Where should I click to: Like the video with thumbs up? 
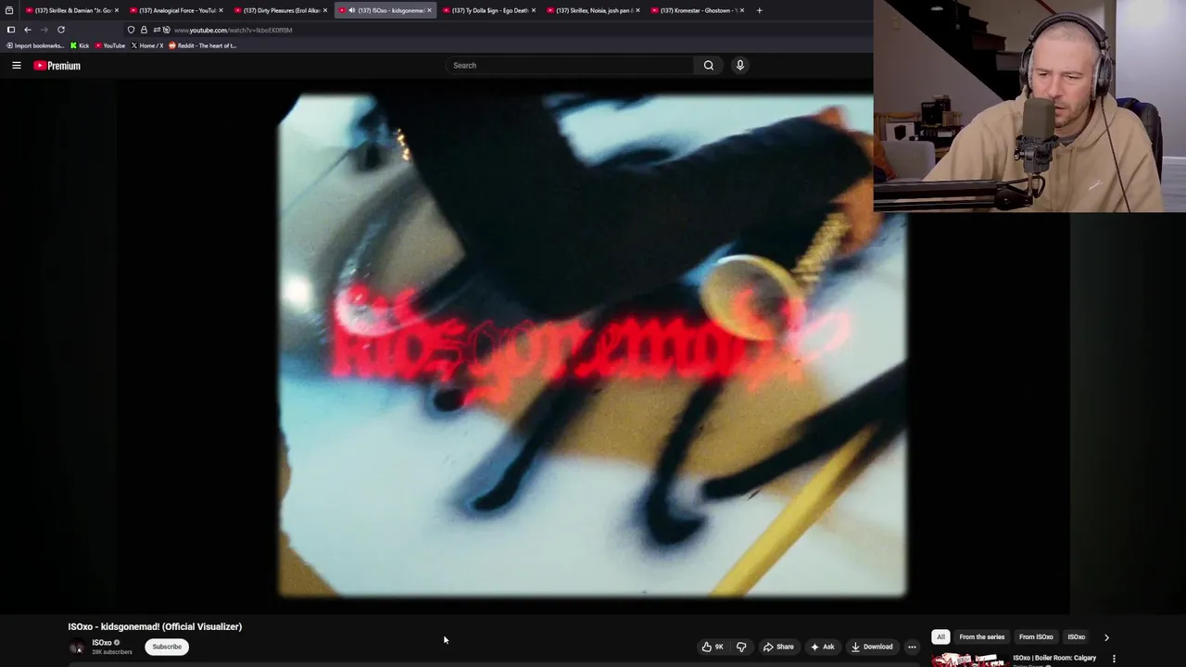[713, 647]
